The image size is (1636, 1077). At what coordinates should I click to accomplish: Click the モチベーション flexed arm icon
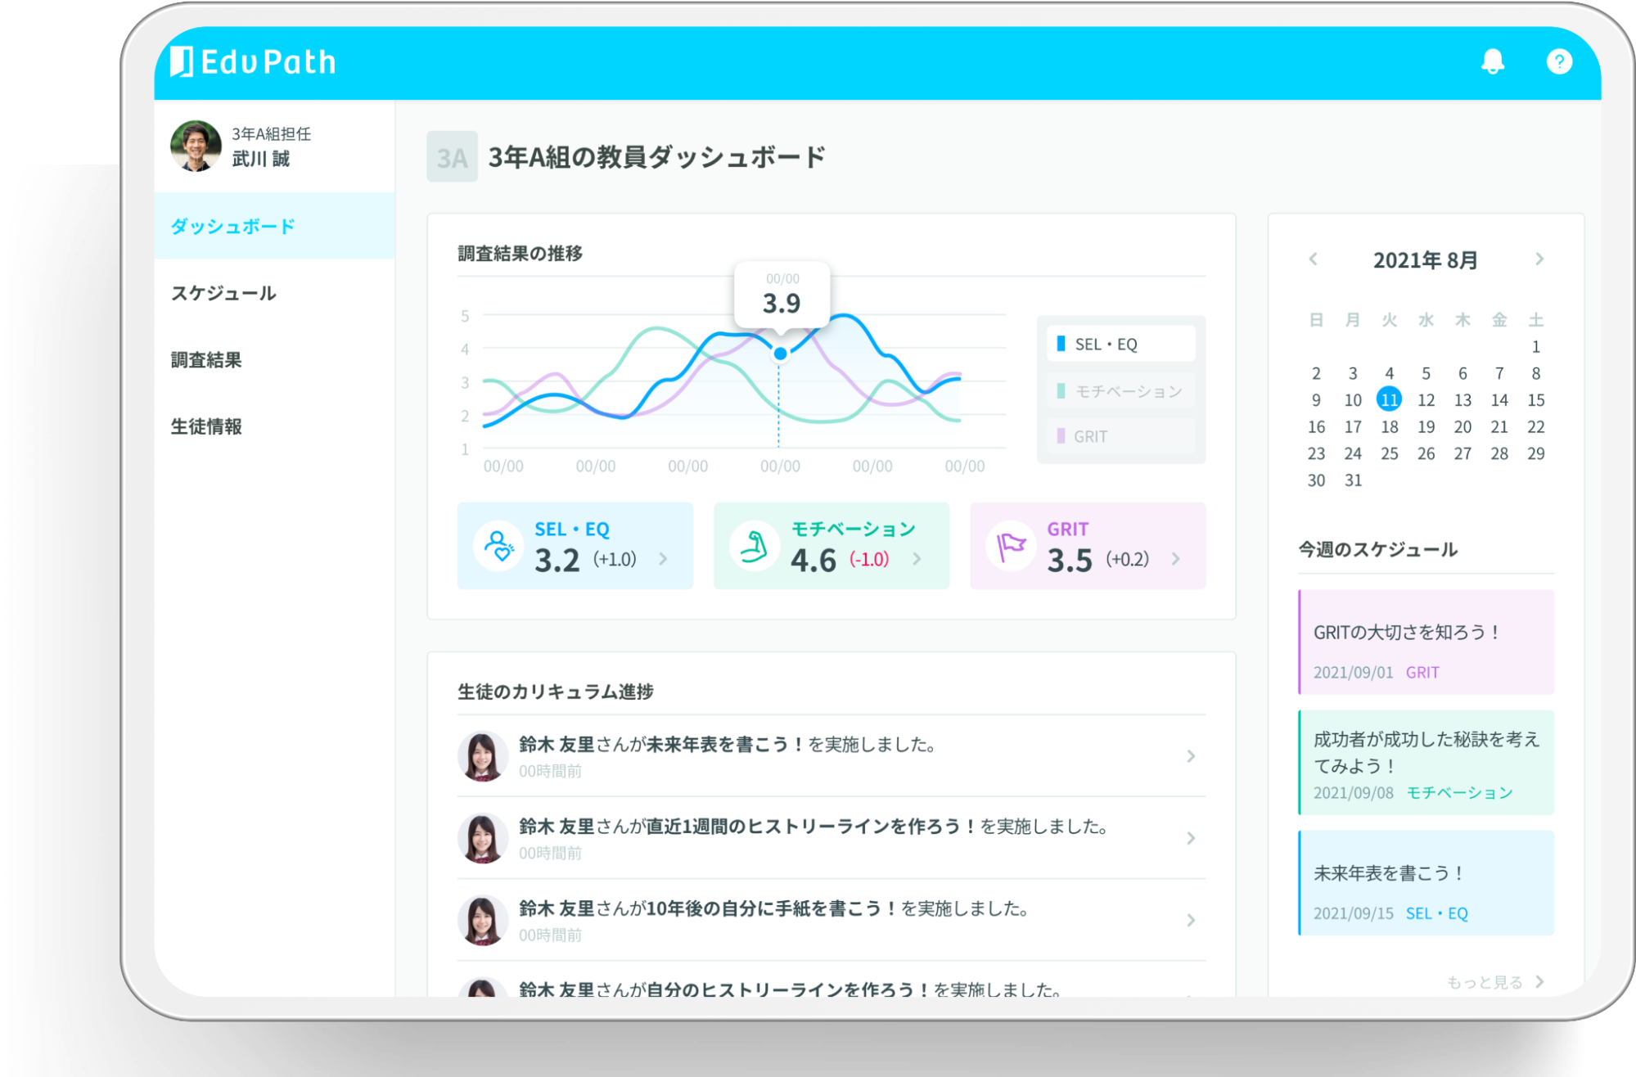tap(754, 546)
